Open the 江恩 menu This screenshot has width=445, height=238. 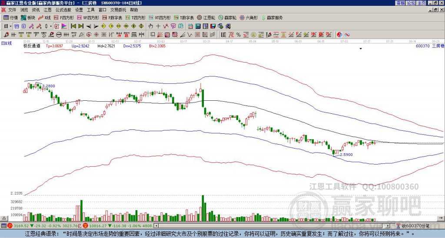(x=47, y=10)
